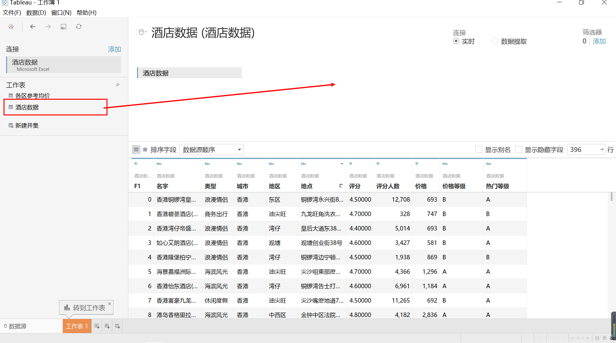Save workbook with the floppy disk icon
This screenshot has height=343, width=616.
tap(64, 27)
